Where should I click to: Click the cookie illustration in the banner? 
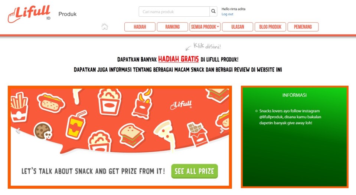43,131
